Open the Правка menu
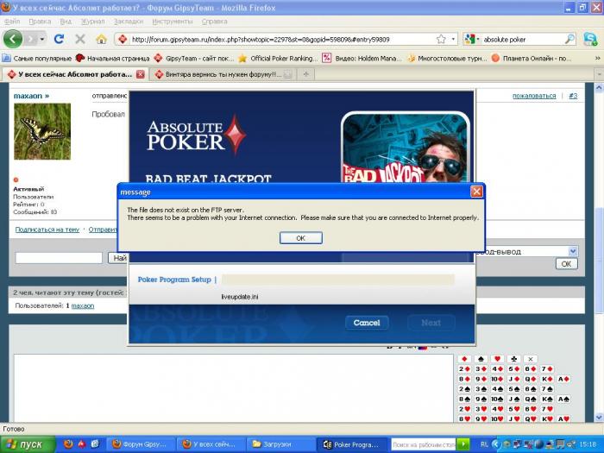The image size is (604, 453). [40, 22]
